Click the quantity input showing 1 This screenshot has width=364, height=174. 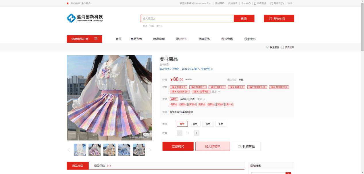pos(188,133)
